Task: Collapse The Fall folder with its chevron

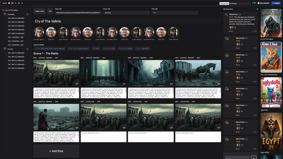Action: 27,49
